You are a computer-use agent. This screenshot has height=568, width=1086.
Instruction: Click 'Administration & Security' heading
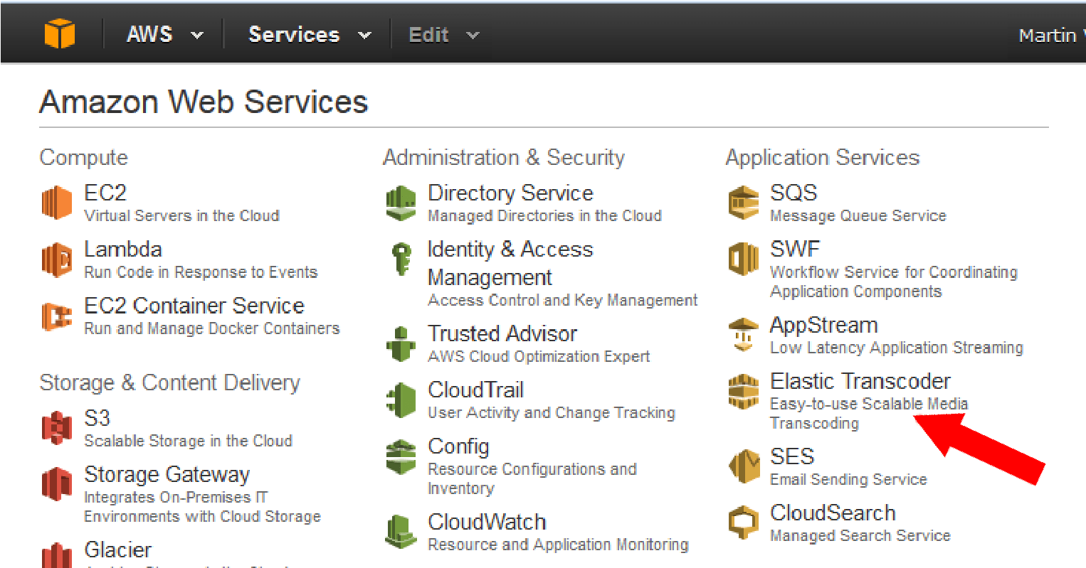pyautogui.click(x=503, y=157)
